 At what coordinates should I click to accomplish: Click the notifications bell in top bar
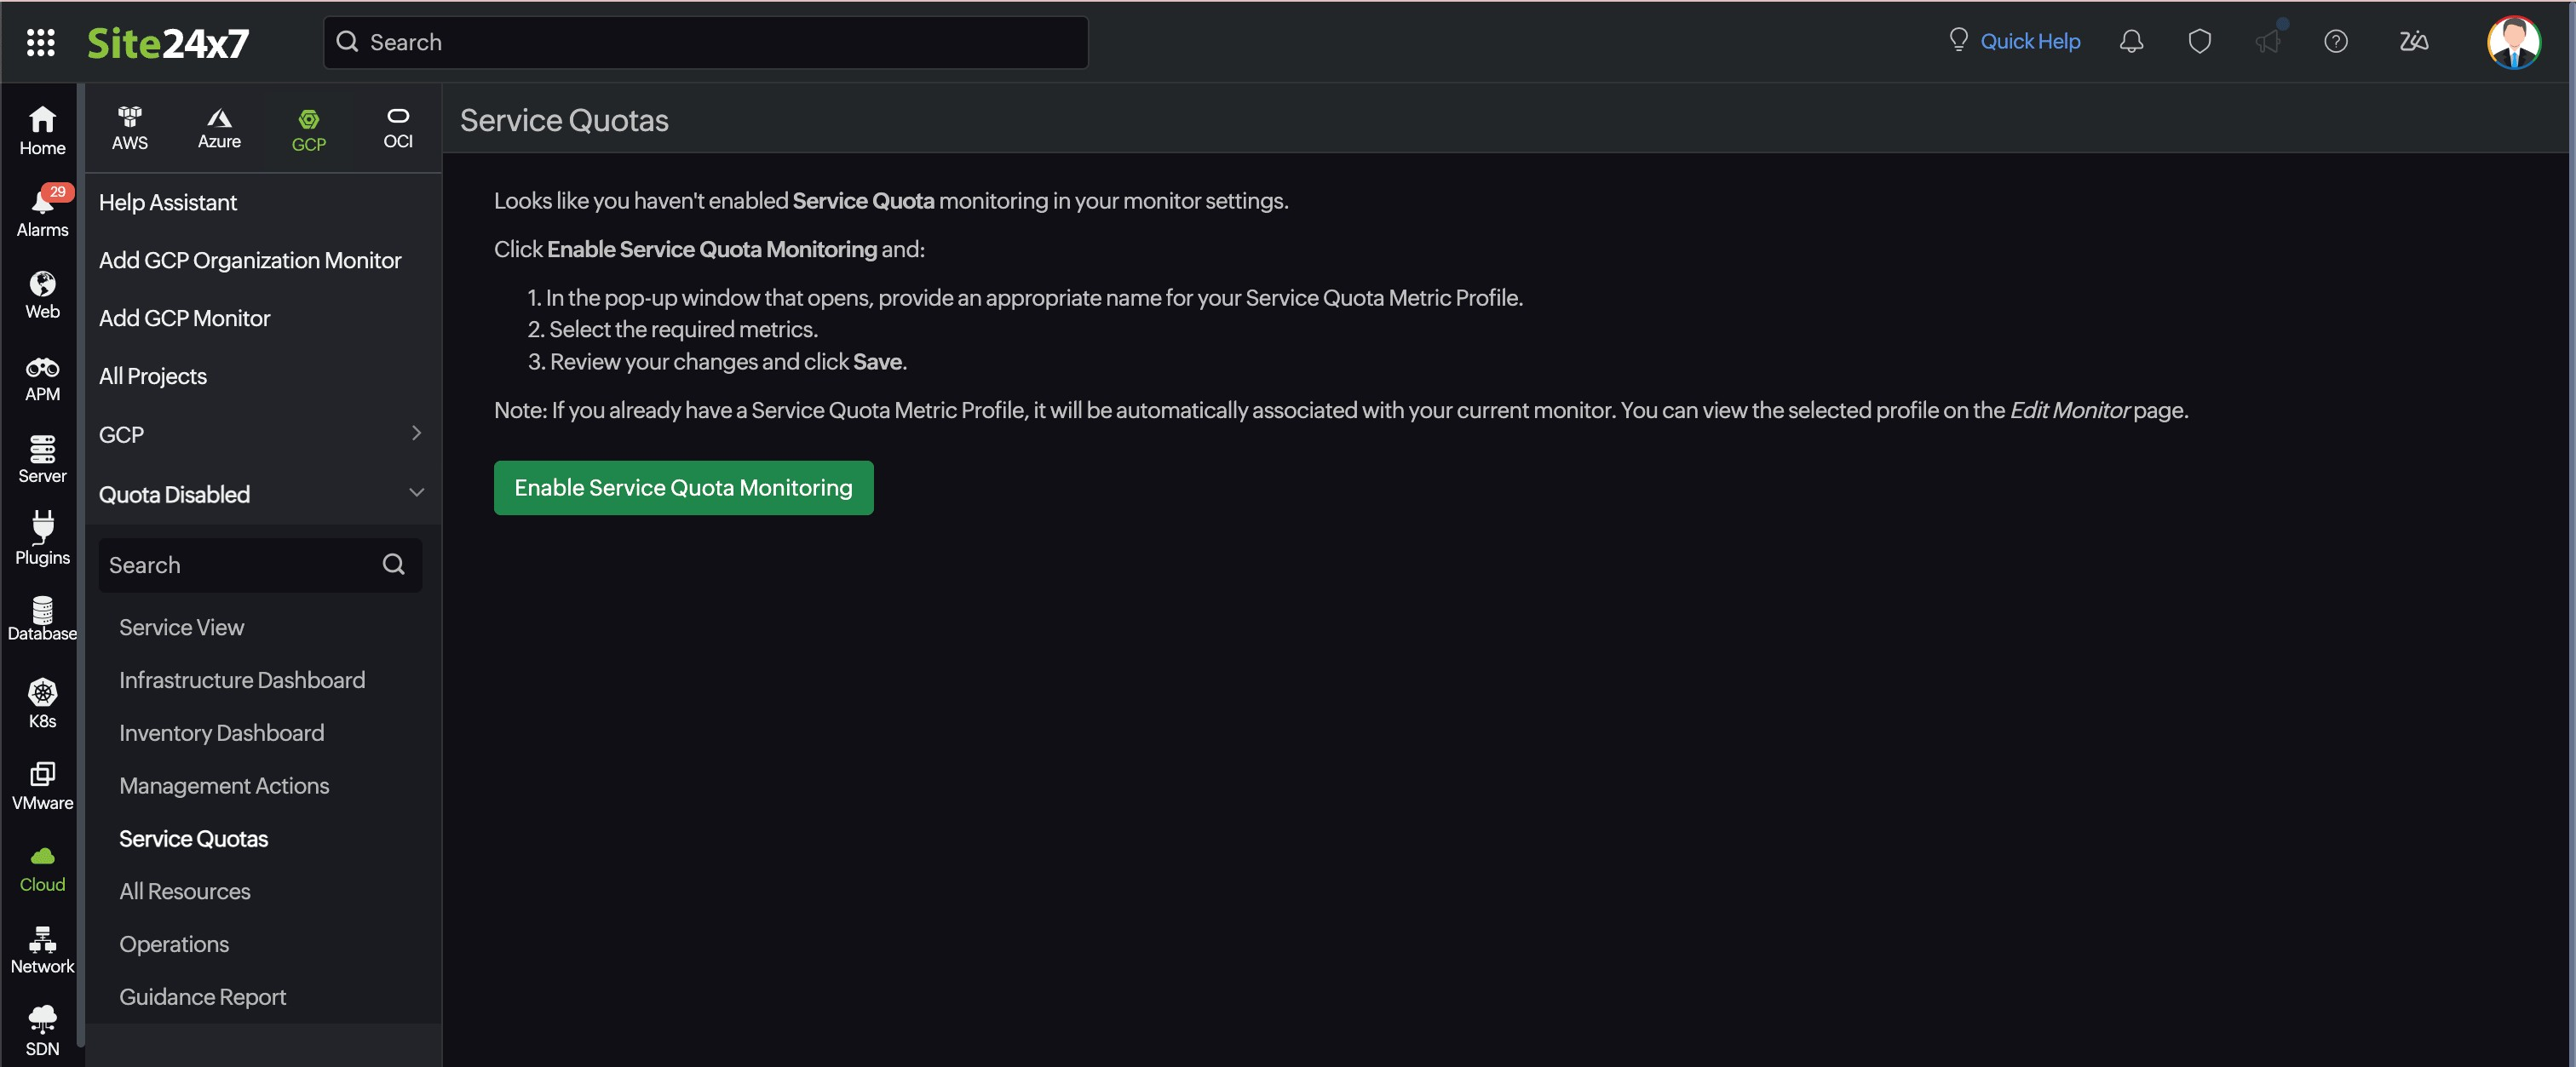click(x=2131, y=42)
